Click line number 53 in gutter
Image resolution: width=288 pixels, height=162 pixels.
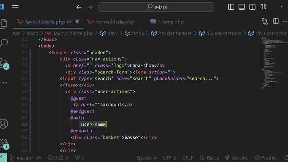(x=25, y=53)
